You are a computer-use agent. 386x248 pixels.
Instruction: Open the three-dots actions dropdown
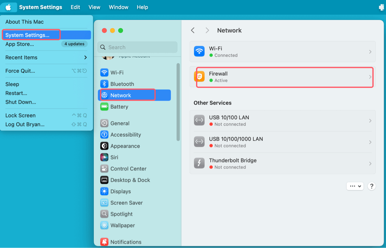355,186
